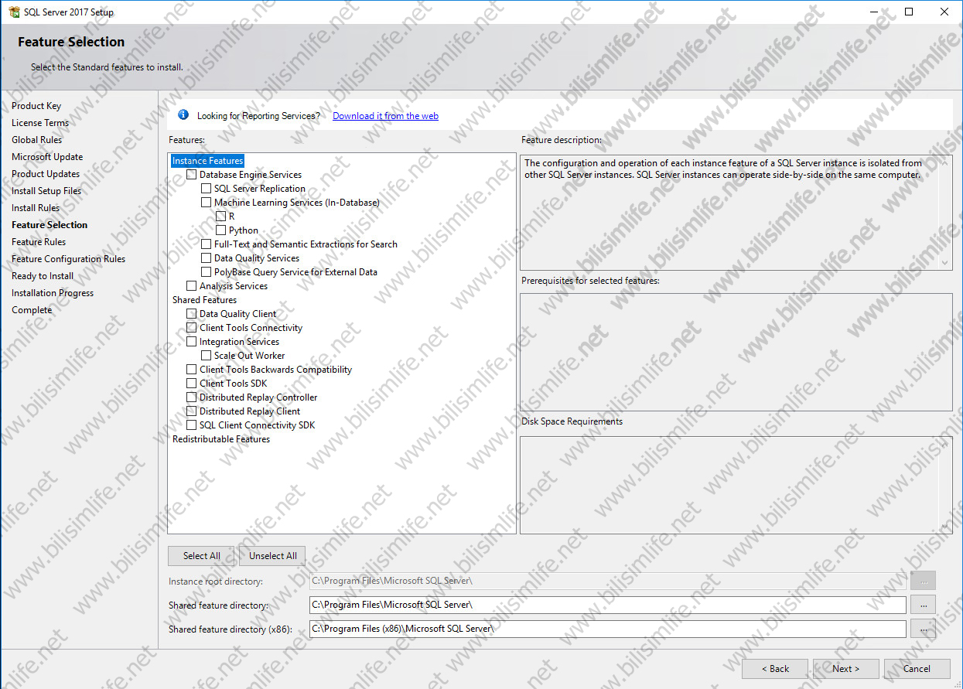Viewport: 963px width, 689px height.
Task: Click the 'Prerequisites for selected features:' label
Action: point(590,281)
